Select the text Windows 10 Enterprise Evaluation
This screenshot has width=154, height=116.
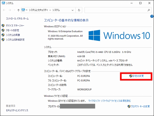pos(65,31)
